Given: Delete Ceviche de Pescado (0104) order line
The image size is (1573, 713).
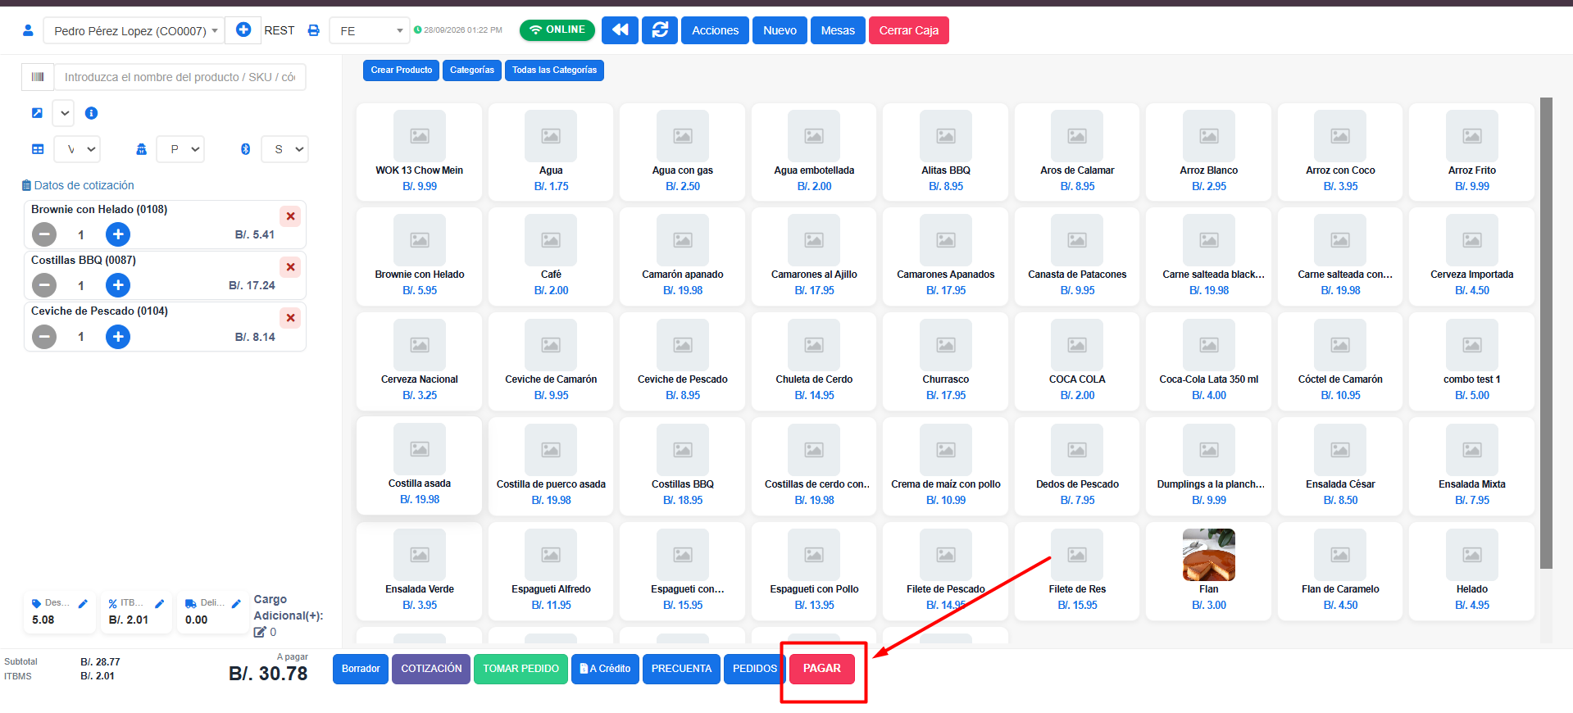Looking at the screenshot, I should (290, 318).
